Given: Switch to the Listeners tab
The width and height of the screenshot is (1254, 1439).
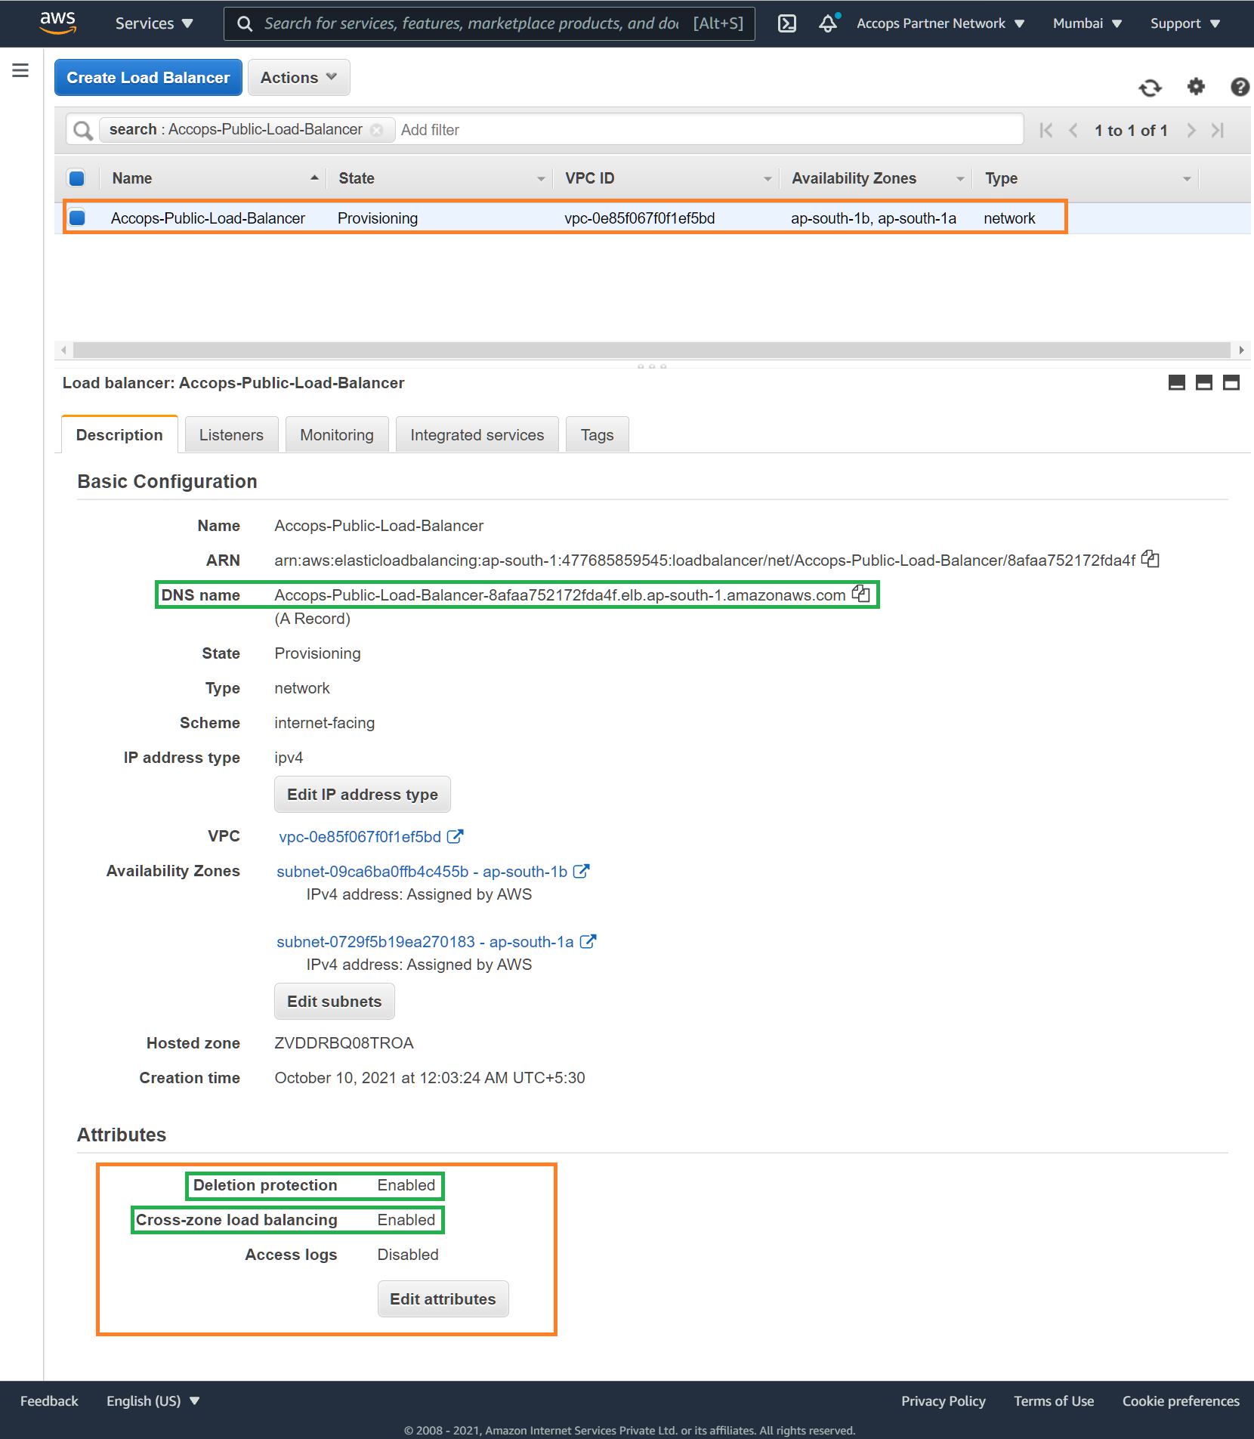Looking at the screenshot, I should tap(231, 434).
